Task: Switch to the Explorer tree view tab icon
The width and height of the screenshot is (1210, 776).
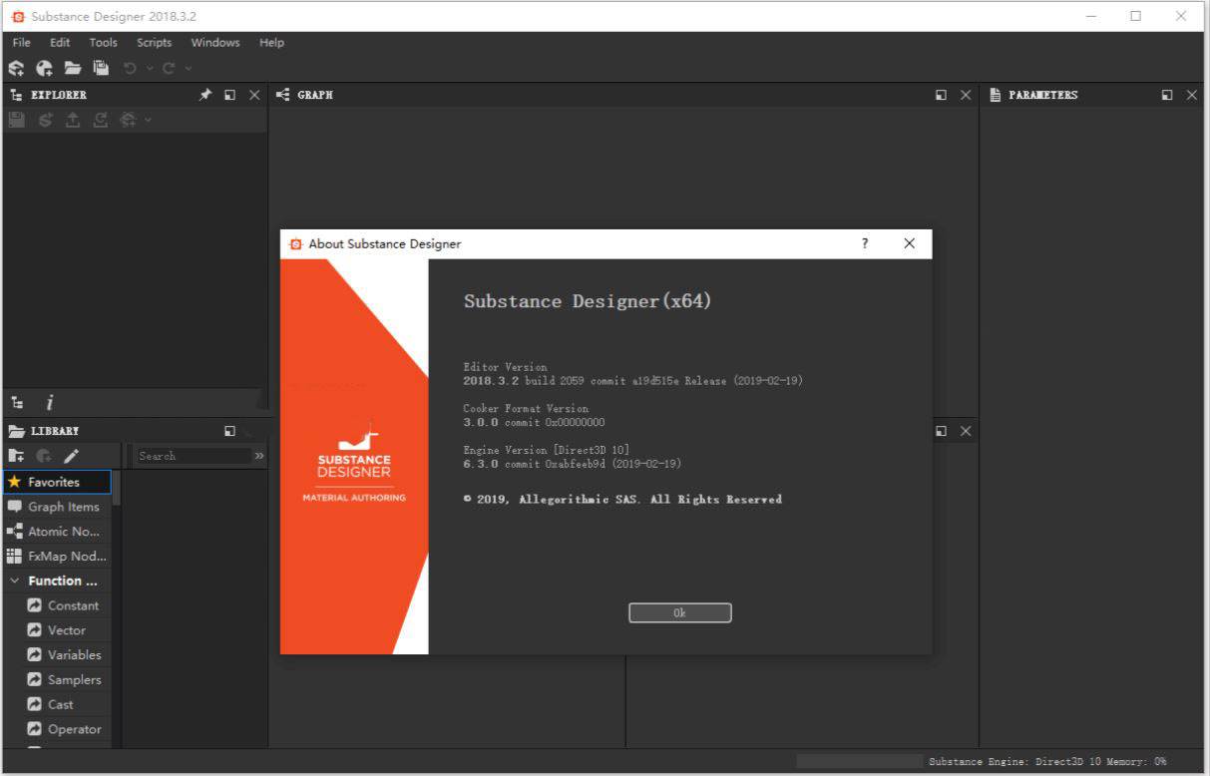Action: tap(17, 403)
